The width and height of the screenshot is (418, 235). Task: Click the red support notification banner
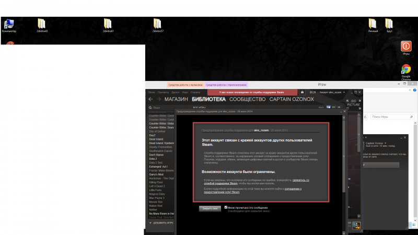coord(252,92)
